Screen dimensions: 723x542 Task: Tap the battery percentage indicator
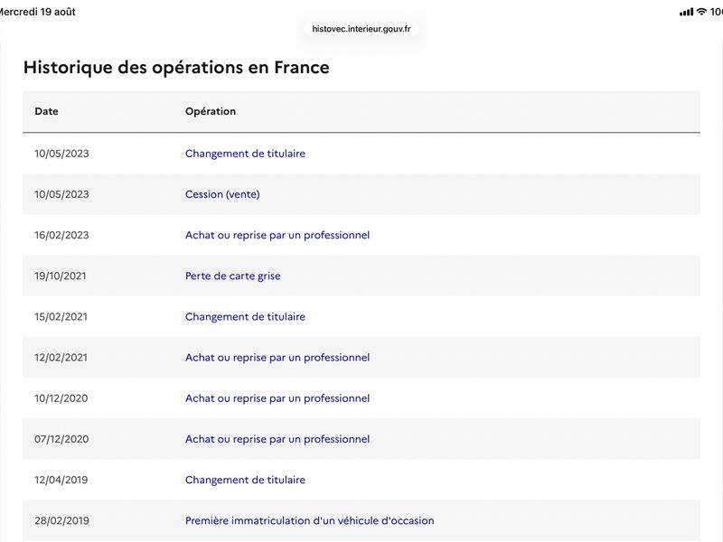pos(716,12)
